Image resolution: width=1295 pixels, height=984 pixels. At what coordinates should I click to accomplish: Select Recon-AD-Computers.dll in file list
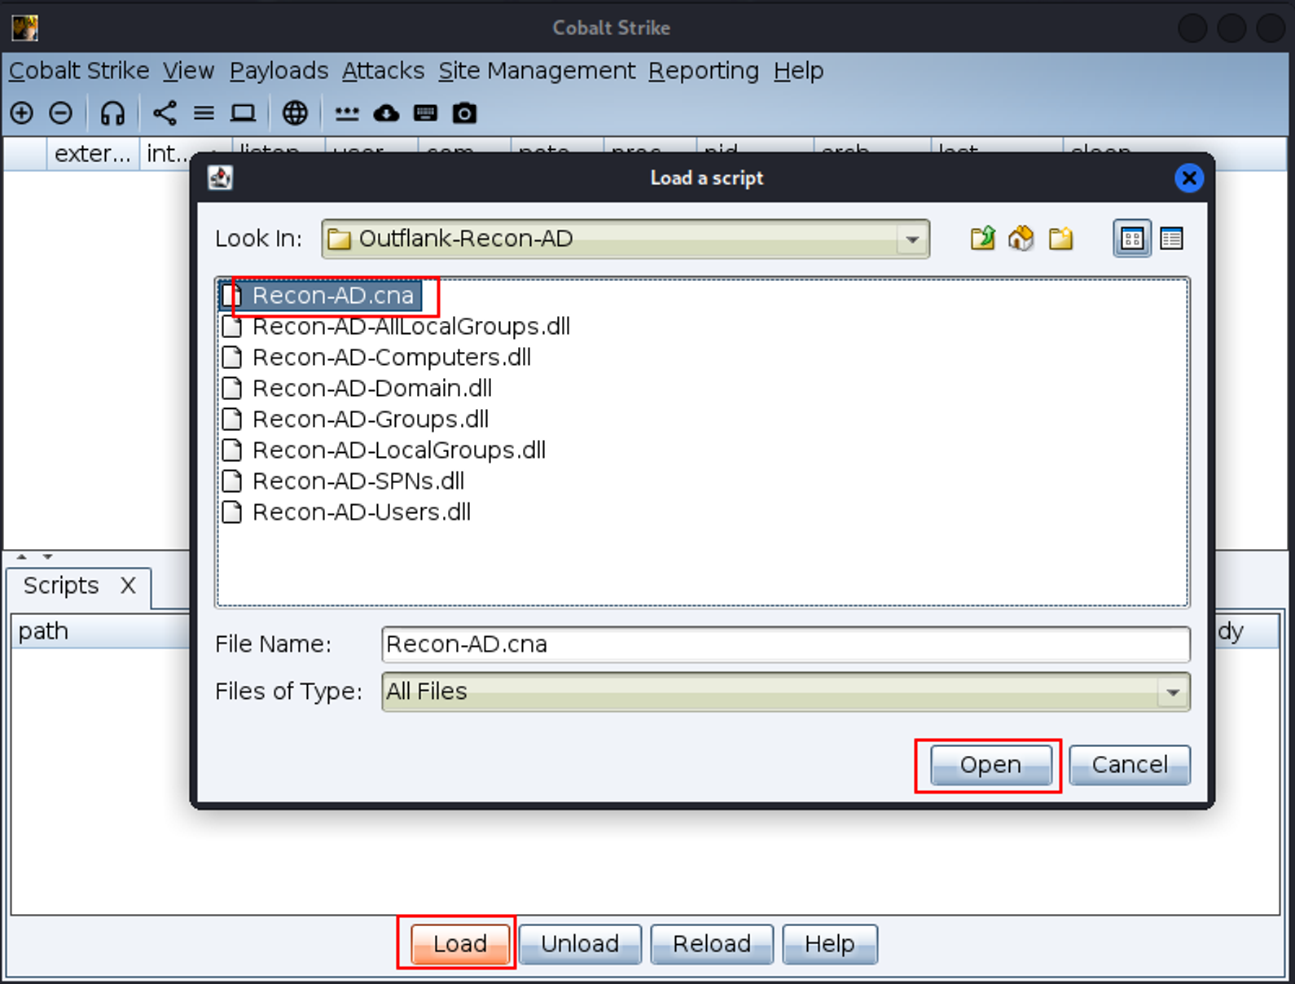coord(377,358)
